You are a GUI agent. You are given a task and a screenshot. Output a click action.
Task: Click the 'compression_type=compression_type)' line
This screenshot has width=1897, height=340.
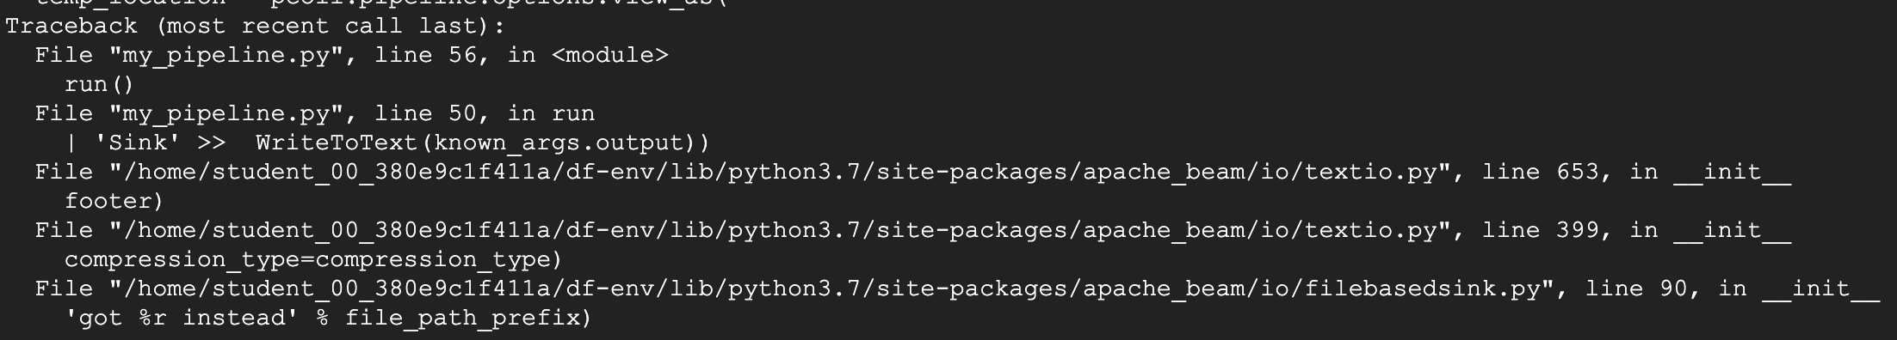[313, 259]
